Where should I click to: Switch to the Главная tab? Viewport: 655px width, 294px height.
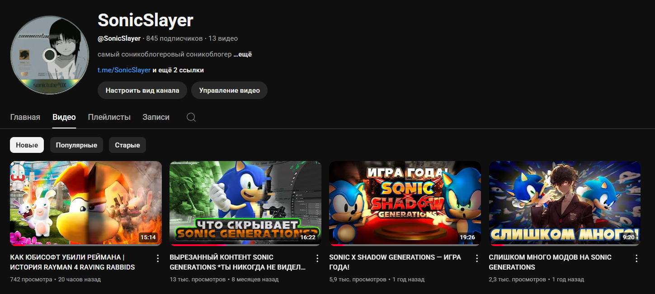[25, 117]
